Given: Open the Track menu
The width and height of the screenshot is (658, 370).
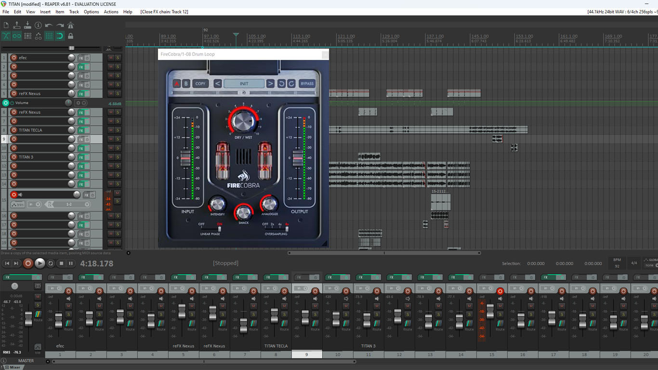Looking at the screenshot, I should [x=74, y=12].
